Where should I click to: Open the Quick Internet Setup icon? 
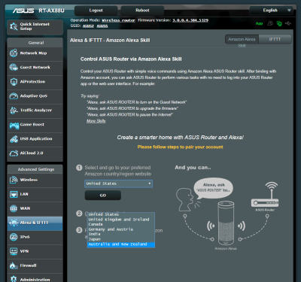tap(14, 26)
